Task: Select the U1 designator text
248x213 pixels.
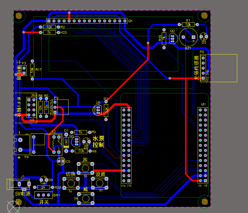Action: click(203, 104)
